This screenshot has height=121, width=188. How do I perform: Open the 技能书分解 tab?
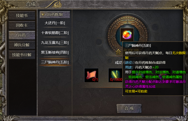pos(22,55)
